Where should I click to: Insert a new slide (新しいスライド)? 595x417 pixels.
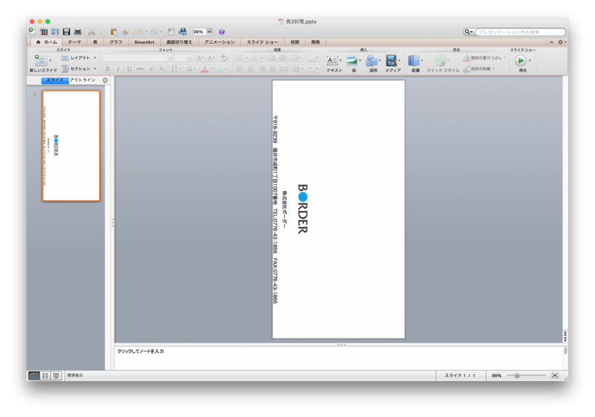(40, 60)
